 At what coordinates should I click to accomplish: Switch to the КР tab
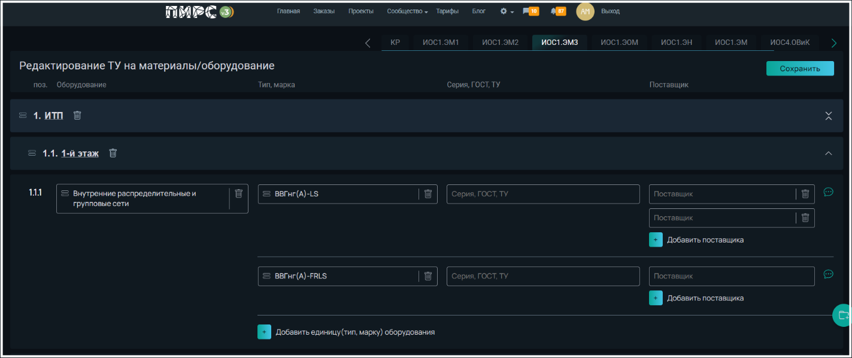395,43
